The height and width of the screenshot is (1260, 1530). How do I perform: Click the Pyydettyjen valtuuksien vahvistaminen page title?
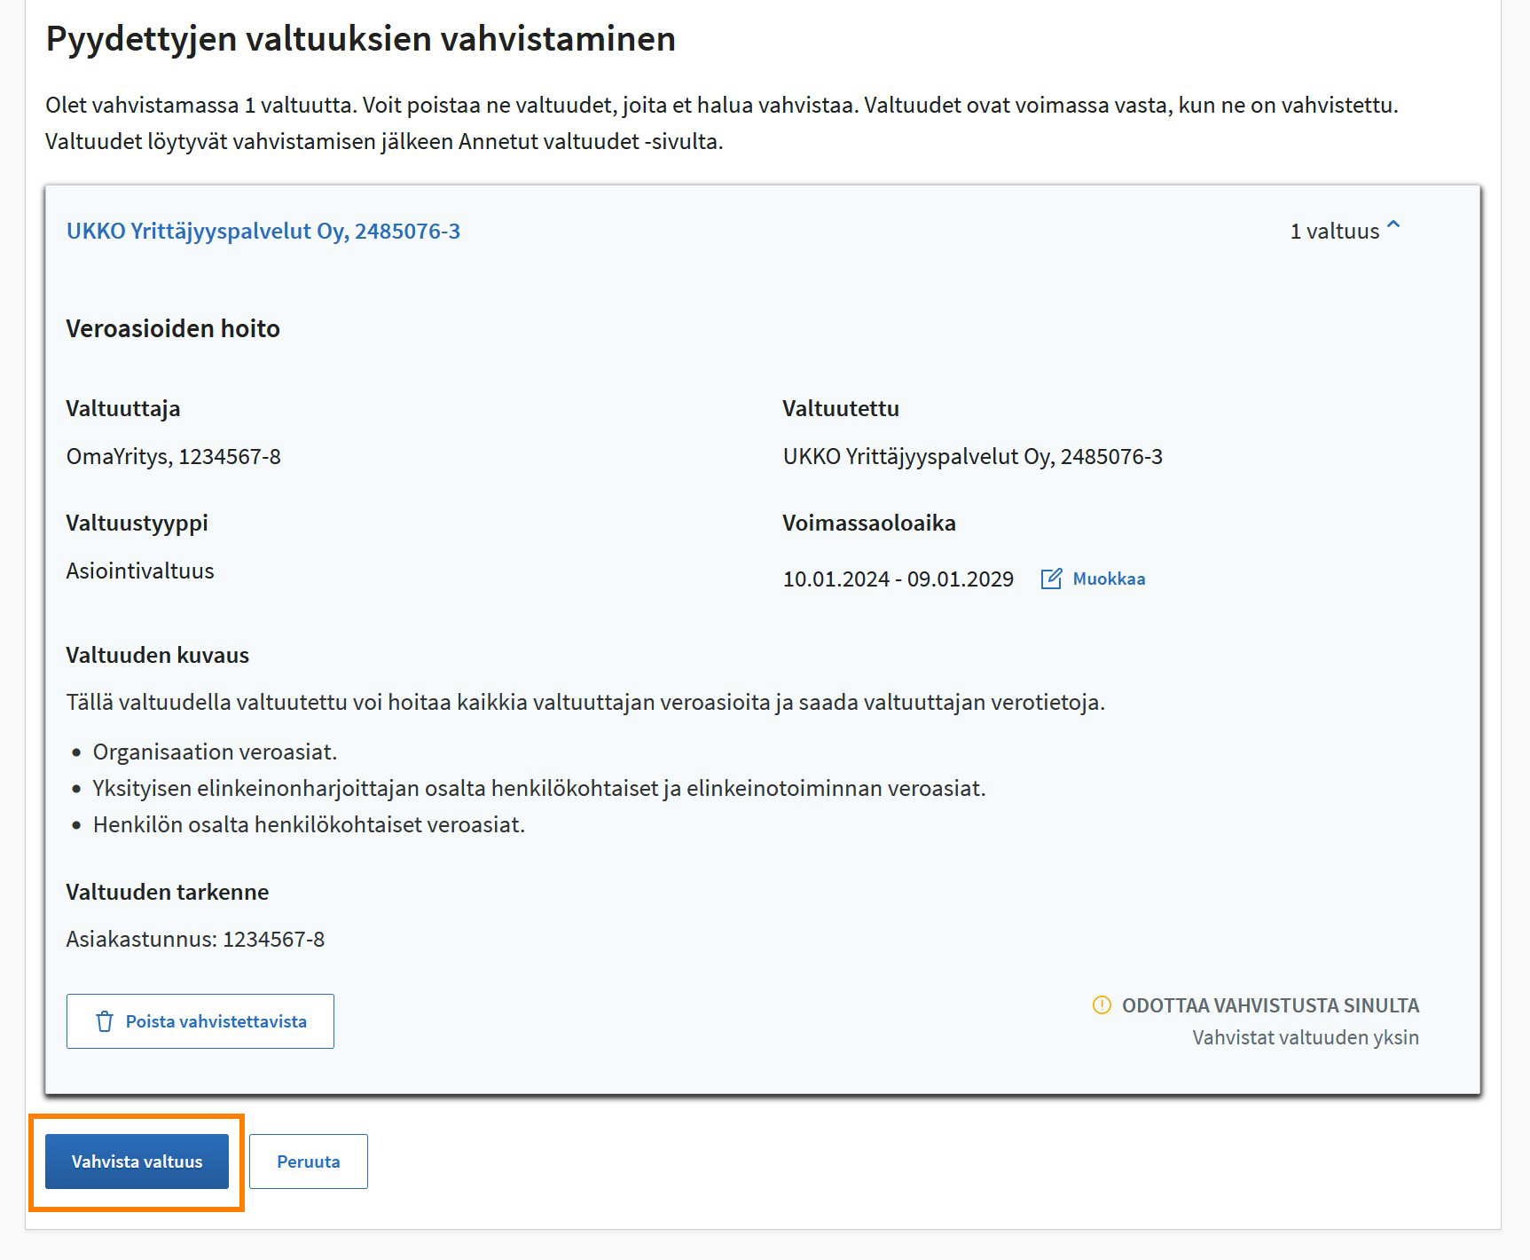pos(361,39)
